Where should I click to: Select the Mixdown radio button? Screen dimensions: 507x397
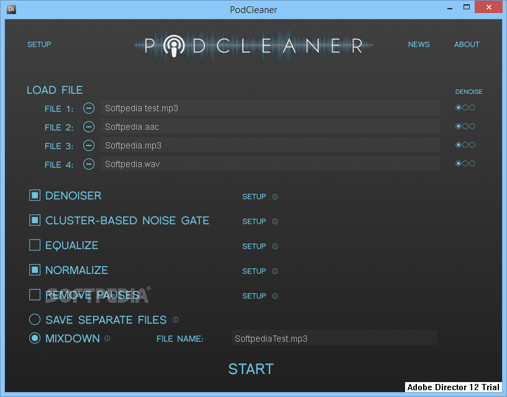(35, 338)
